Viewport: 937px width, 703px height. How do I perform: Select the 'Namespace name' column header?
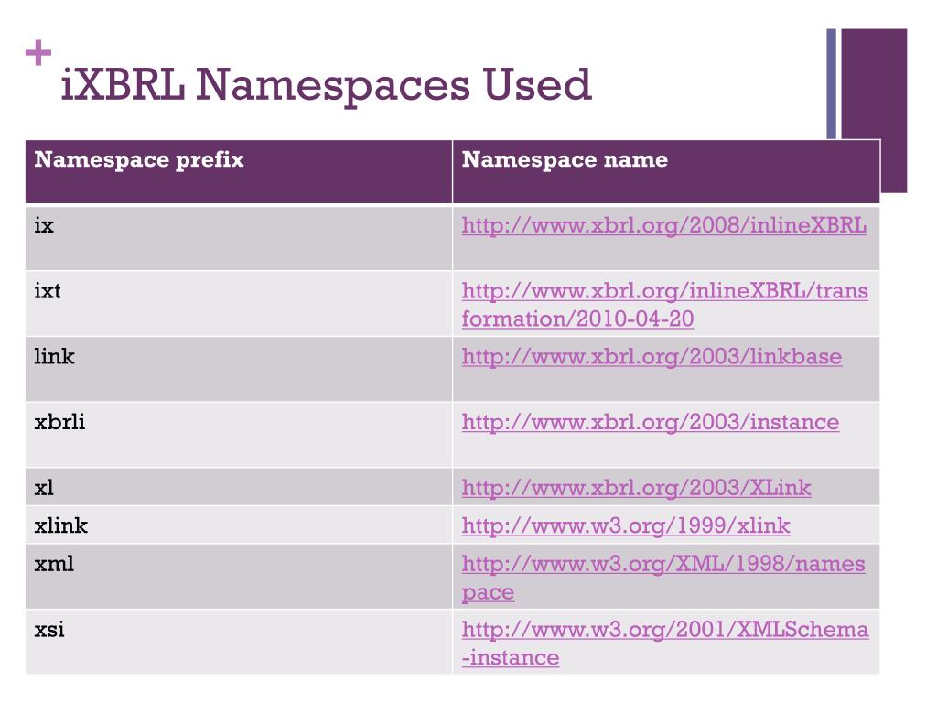coord(666,172)
